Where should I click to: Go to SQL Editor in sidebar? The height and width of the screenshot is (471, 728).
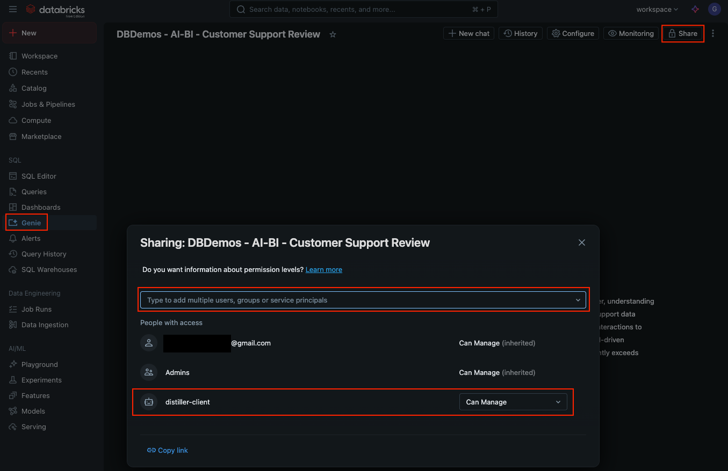pyautogui.click(x=39, y=176)
